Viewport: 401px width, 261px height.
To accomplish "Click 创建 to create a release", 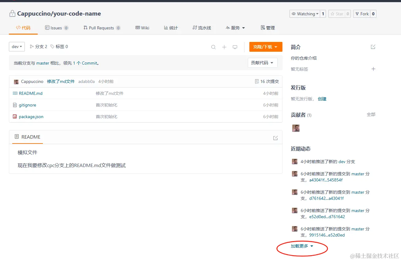I will (322, 99).
